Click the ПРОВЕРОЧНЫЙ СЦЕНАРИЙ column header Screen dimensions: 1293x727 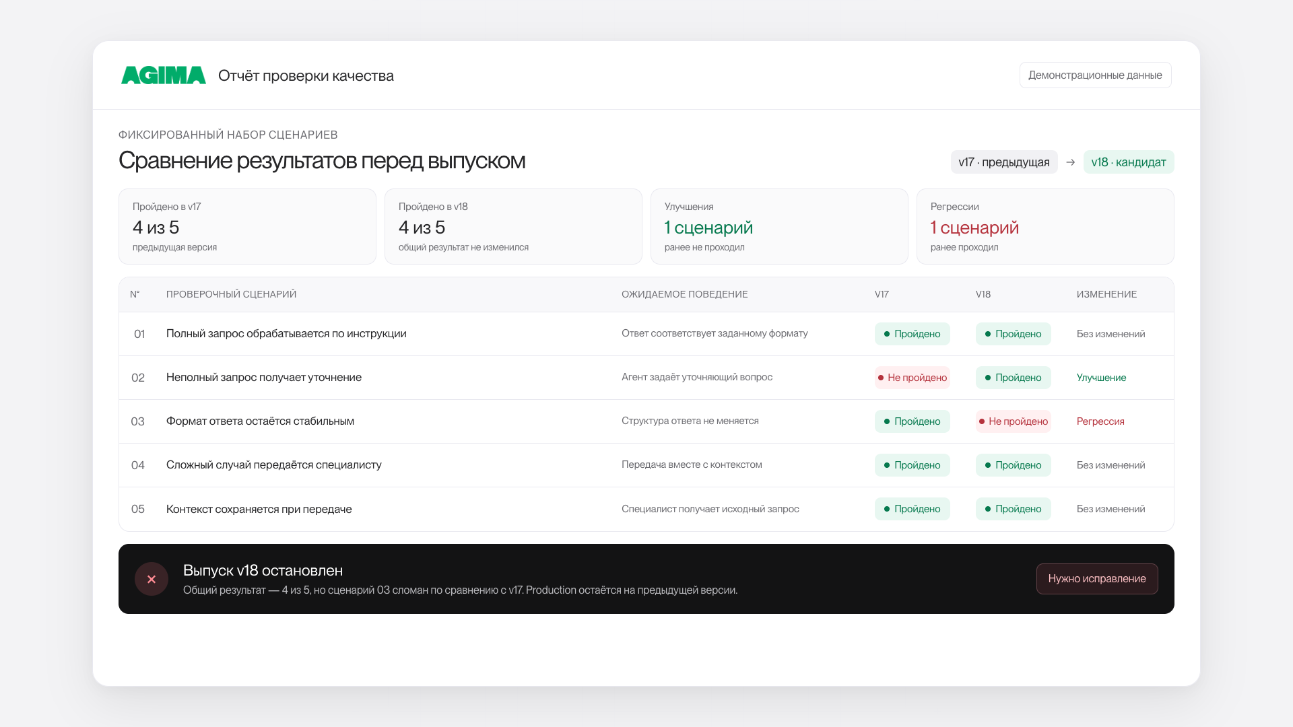tap(232, 294)
